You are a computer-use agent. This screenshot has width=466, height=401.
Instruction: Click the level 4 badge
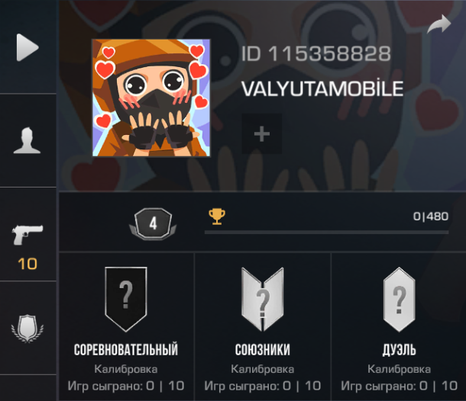[153, 224]
